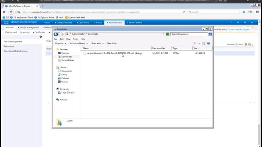Click the Search Downloads magnifier icon

(210, 34)
